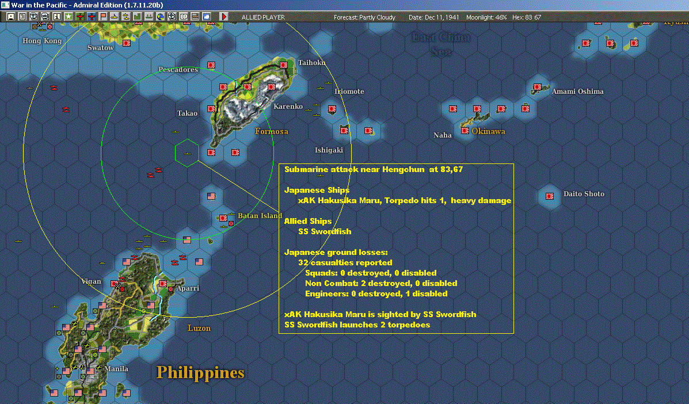Select submarine in green highlighted hex
Screen dimensions: 689x404
click(187, 154)
